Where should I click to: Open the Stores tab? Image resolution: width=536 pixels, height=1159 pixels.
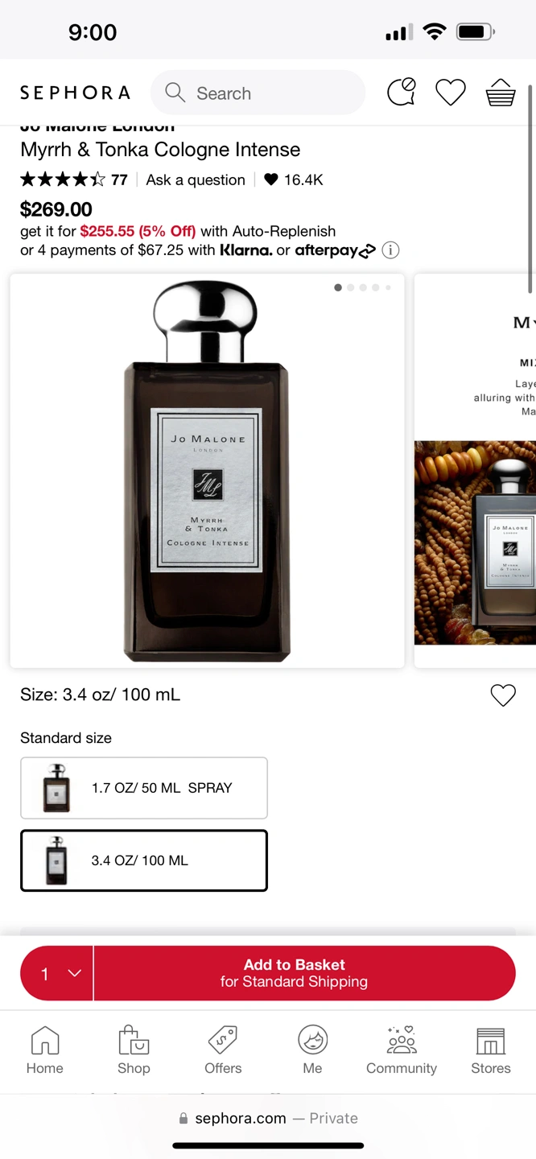(x=491, y=1050)
